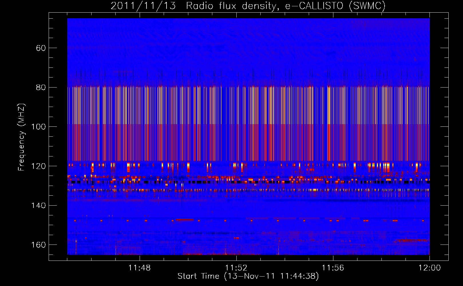Click the 'Frequency (MHZ)' axis label
Viewport: 463px width, 286px height.
pos(21,137)
